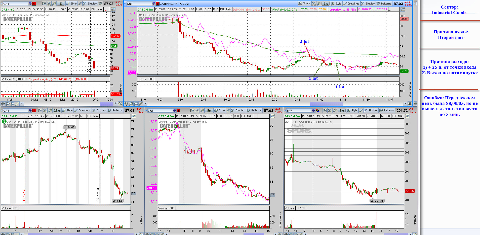
Task: Open the D timeframe selector on the daily chart
Action: click(x=61, y=4)
